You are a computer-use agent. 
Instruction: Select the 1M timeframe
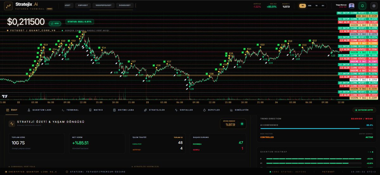coord(302,6)
